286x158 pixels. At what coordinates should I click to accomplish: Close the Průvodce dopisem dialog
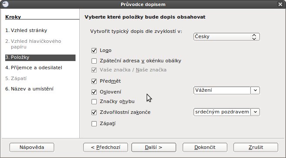tap(280, 4)
